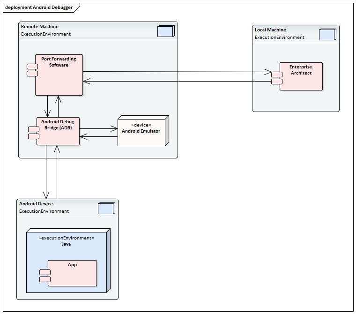356x314 pixels.
Task: Select the arrow from ADB to Android Emulator
Action: pos(98,127)
